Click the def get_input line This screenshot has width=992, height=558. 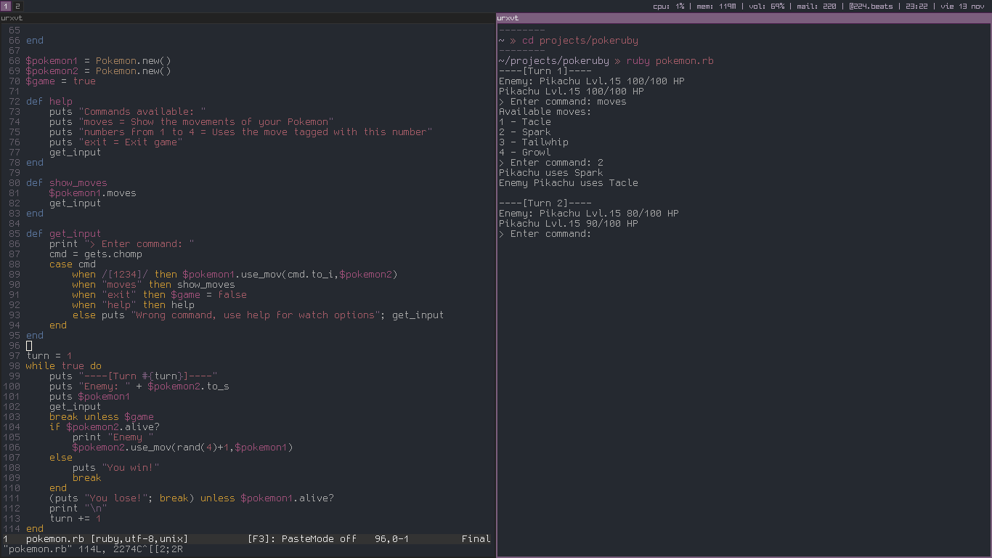point(64,234)
